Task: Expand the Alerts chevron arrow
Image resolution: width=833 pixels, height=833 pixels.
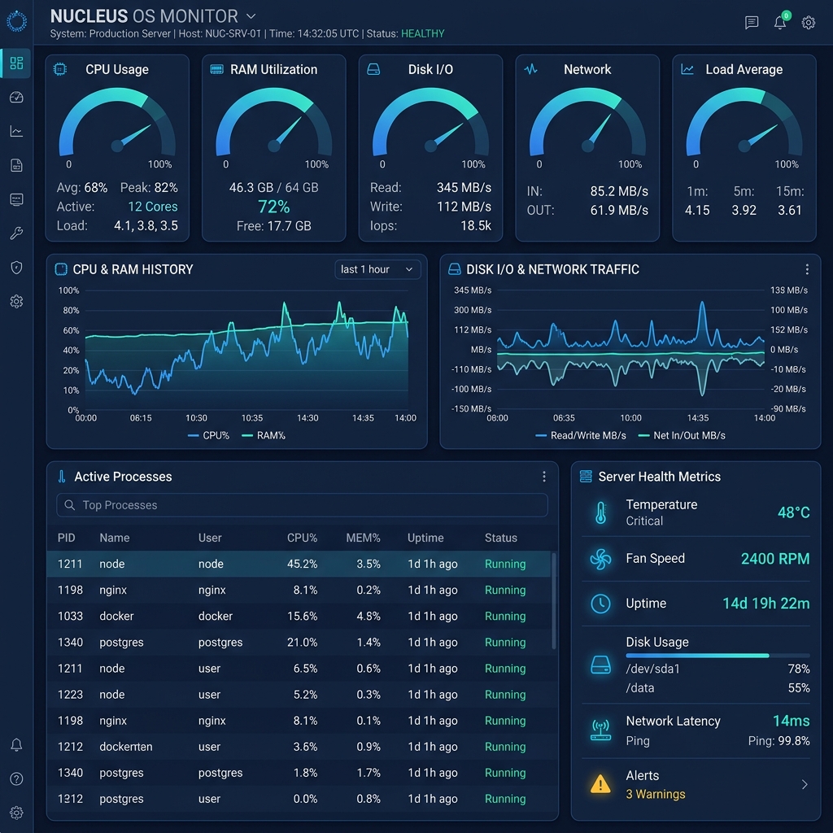Action: (805, 785)
